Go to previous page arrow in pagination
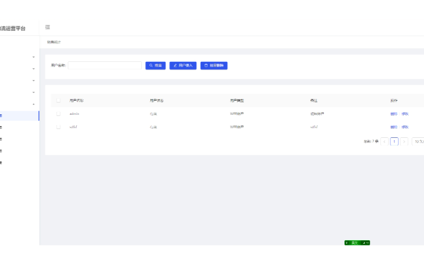Image resolution: width=424 pixels, height=265 pixels. (385, 141)
